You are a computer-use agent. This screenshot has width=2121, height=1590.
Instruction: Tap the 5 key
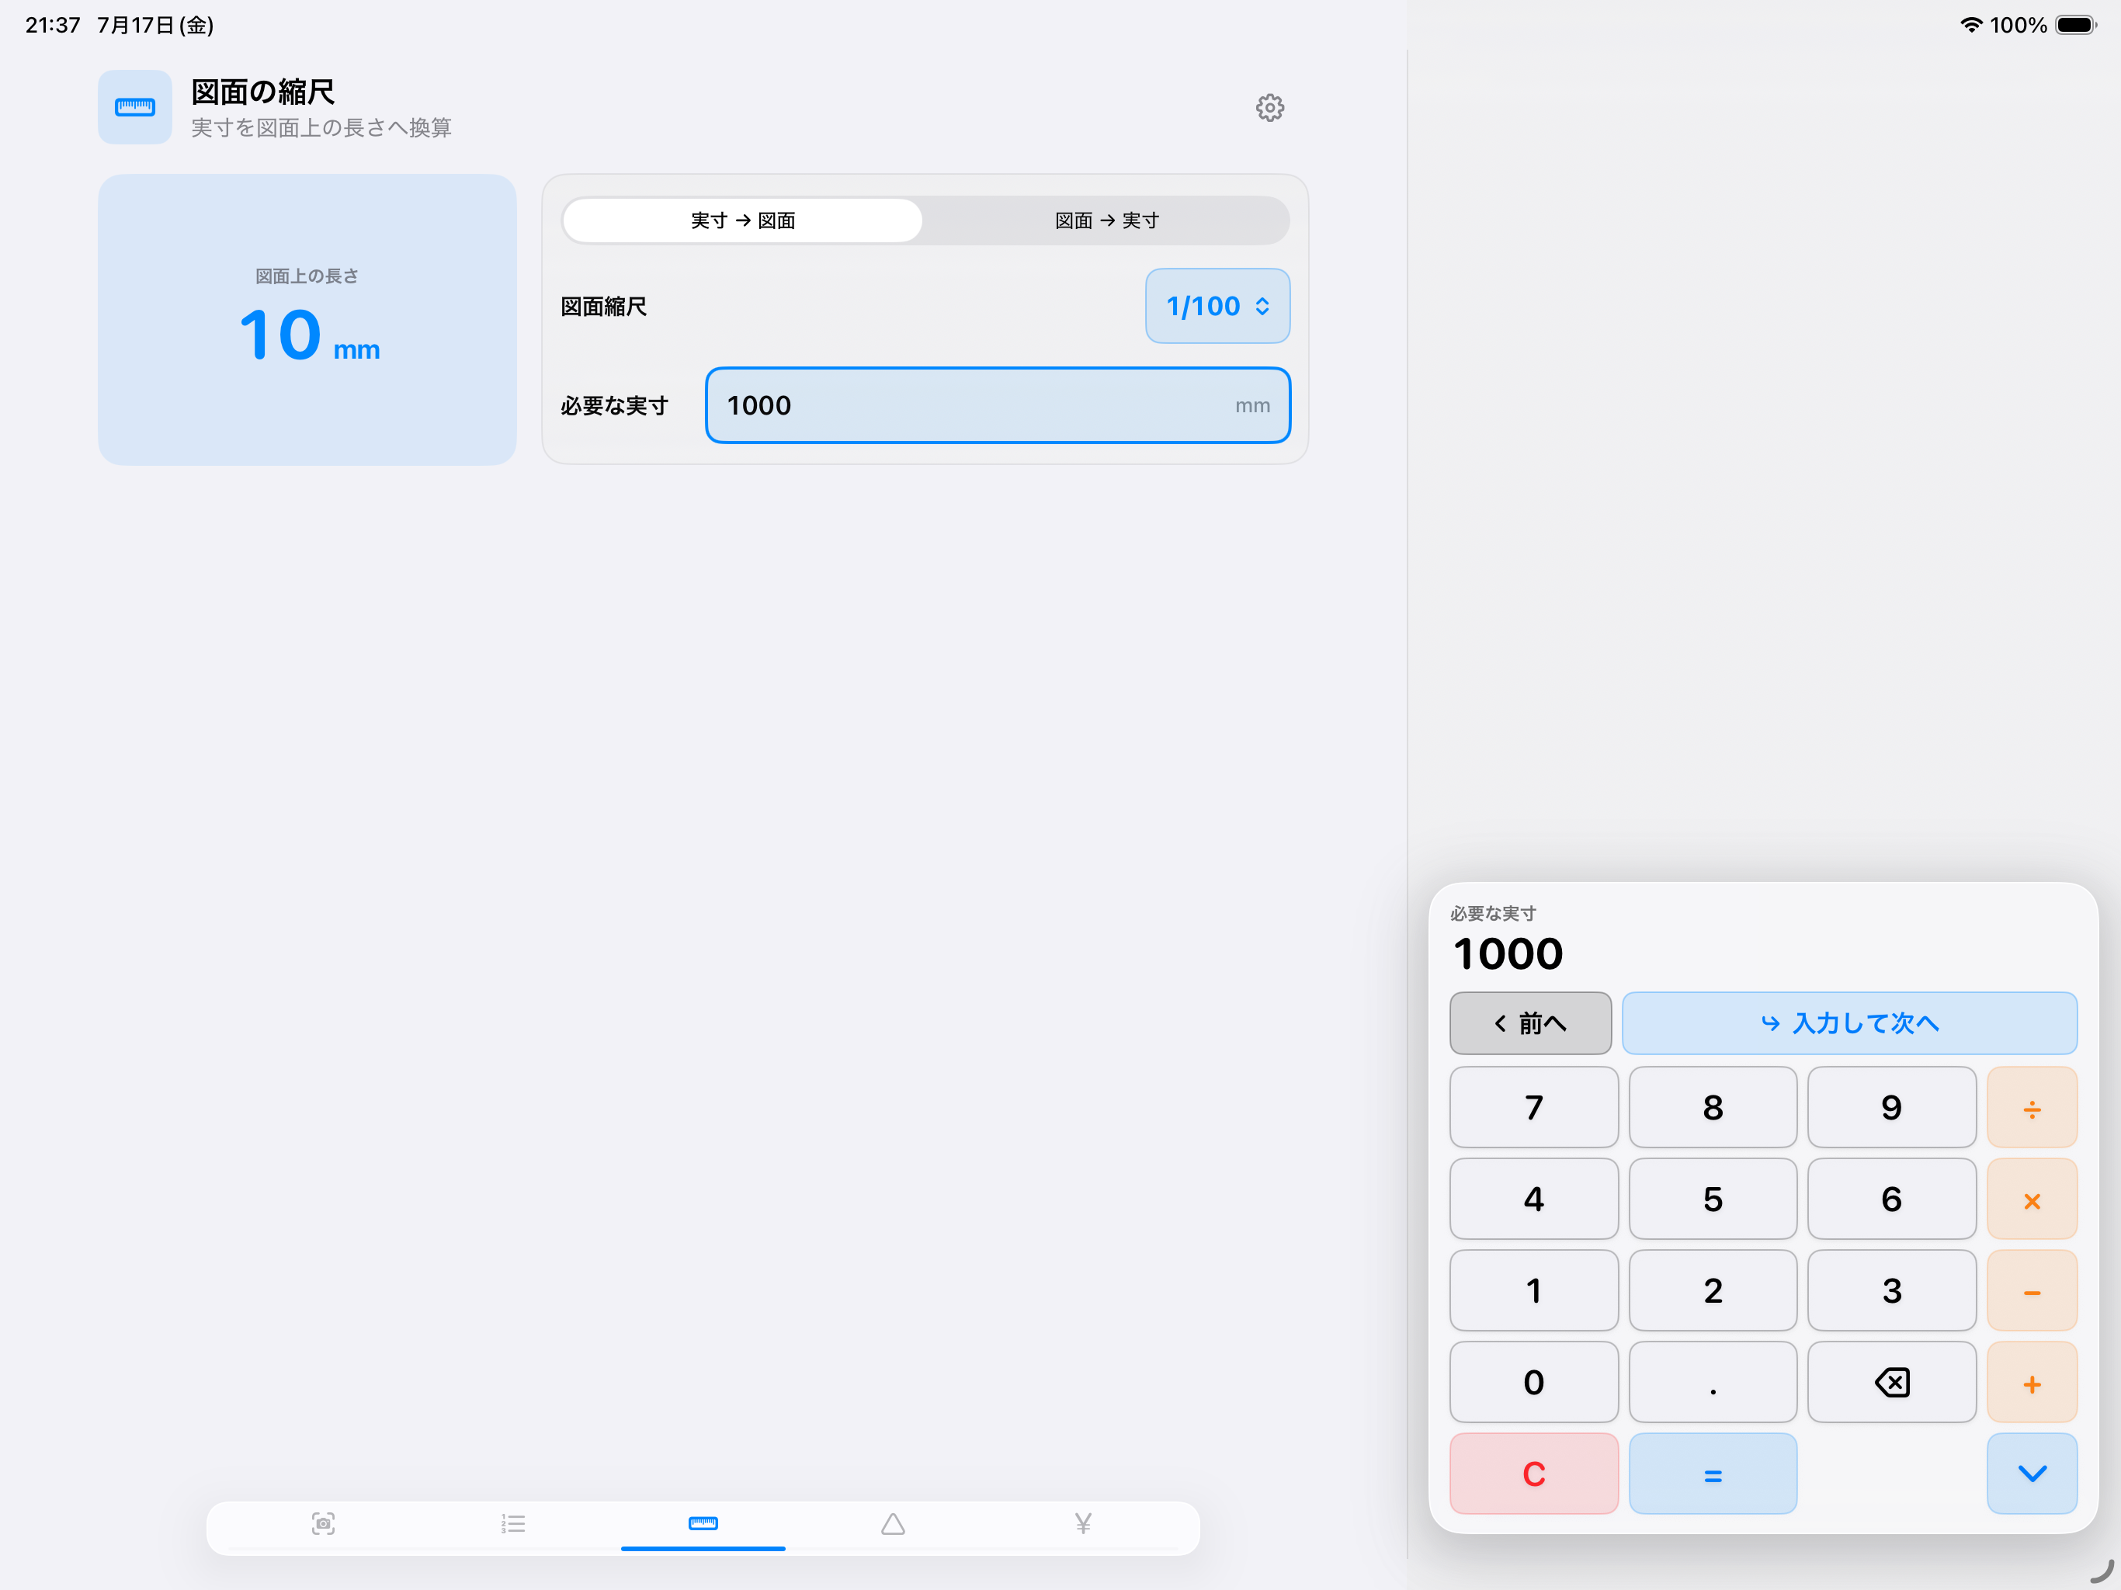1713,1199
